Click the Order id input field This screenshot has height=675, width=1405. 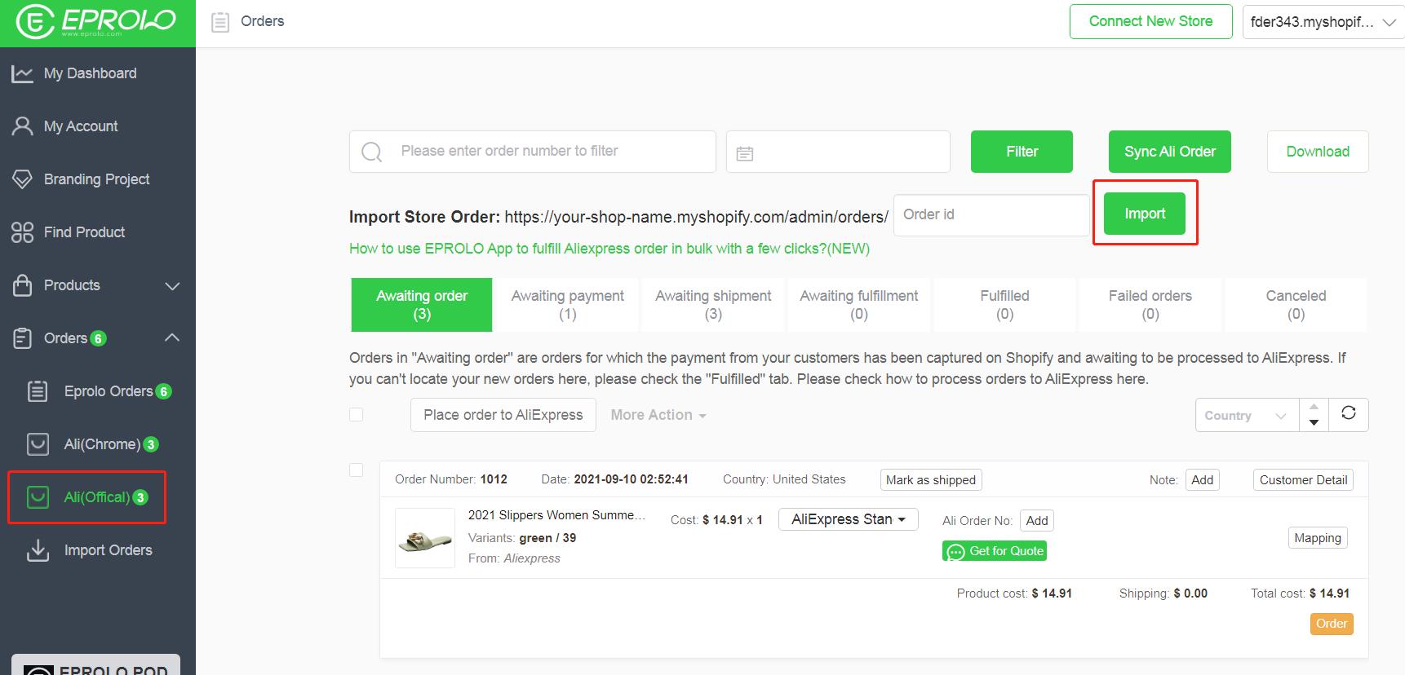click(991, 214)
